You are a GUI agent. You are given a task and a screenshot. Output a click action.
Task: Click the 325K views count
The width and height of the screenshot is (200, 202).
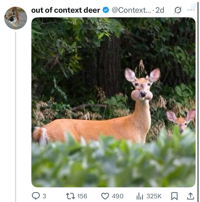coord(154,196)
